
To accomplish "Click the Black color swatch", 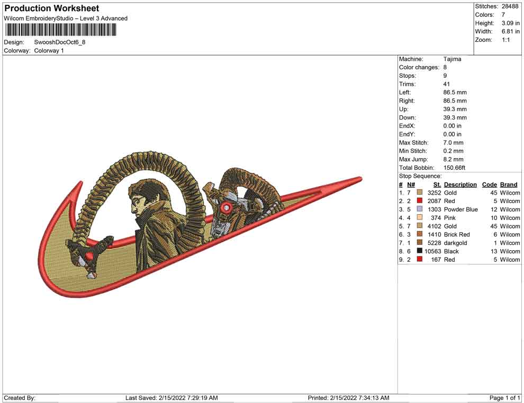I will pyautogui.click(x=420, y=251).
